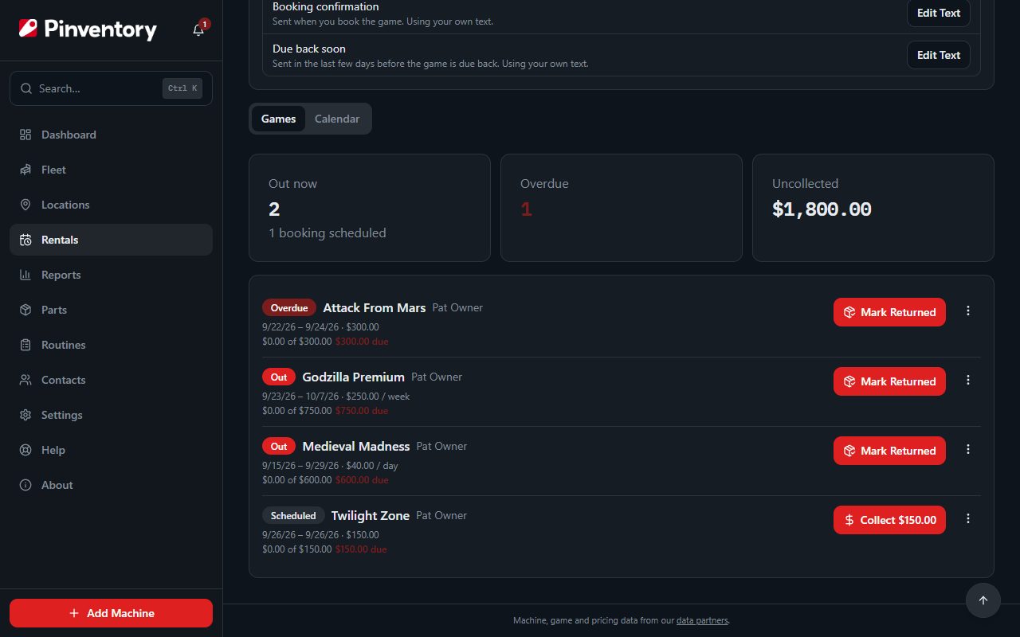Click the '1 booking scheduled' text
1020x637 pixels.
tap(328, 233)
